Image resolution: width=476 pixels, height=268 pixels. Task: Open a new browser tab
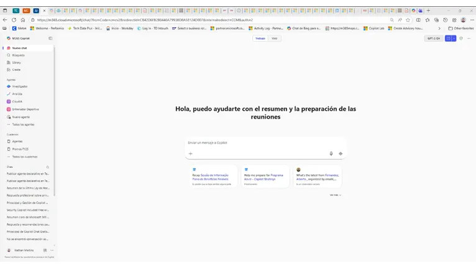click(428, 11)
